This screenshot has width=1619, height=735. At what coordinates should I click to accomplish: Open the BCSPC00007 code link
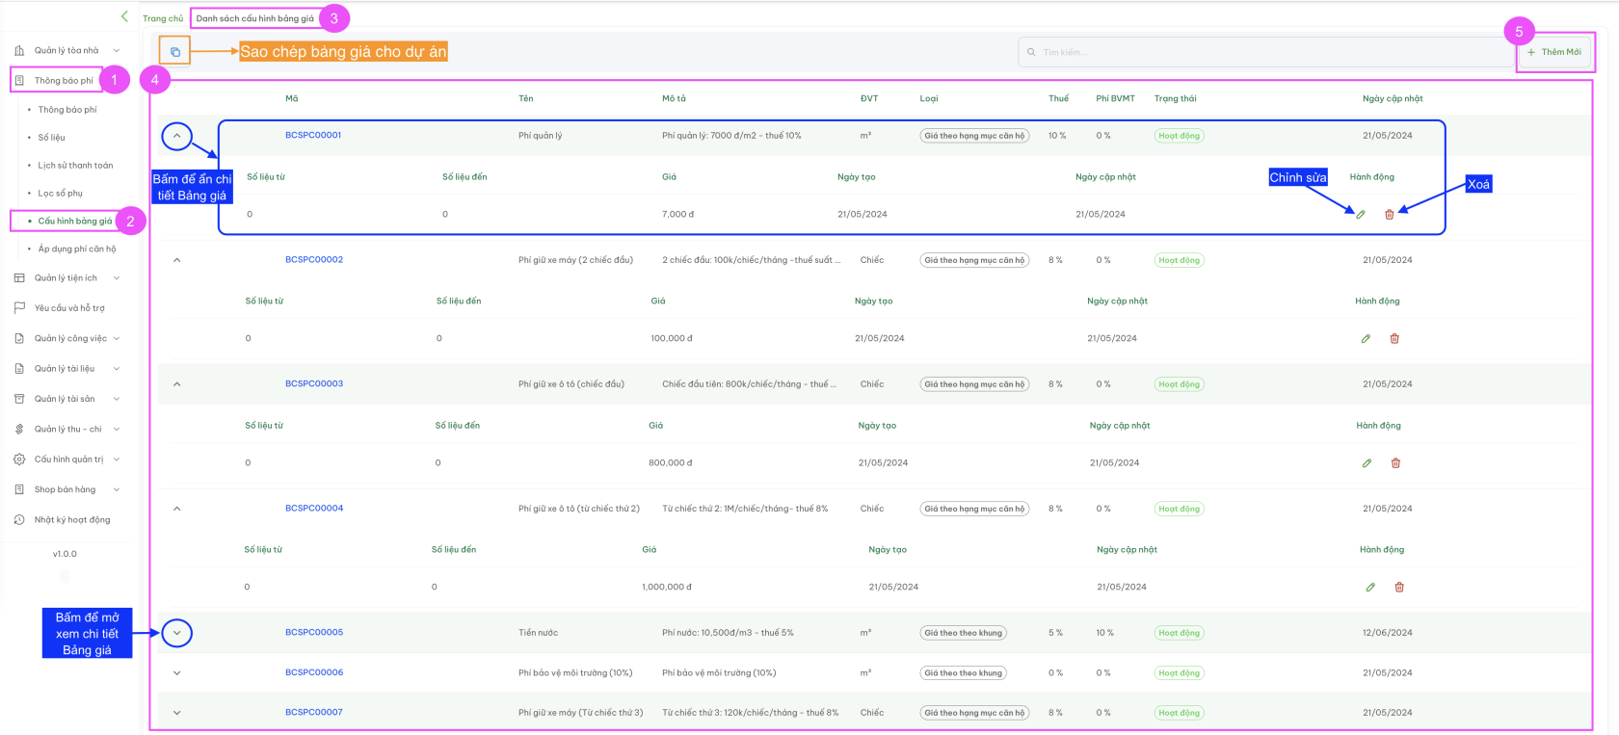(x=314, y=713)
